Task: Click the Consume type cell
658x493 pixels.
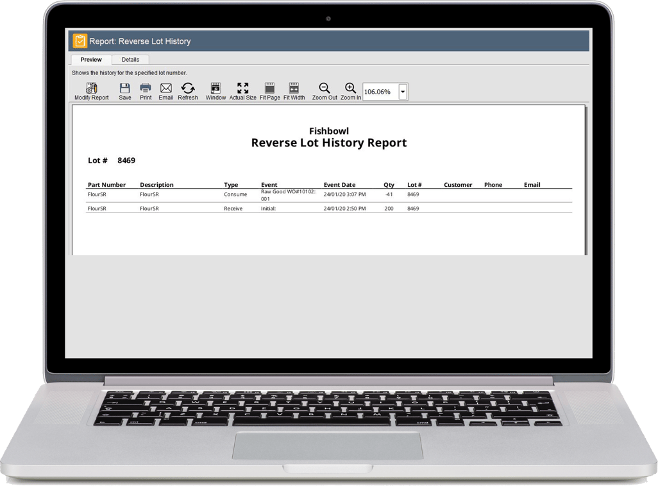Action: pyautogui.click(x=235, y=195)
